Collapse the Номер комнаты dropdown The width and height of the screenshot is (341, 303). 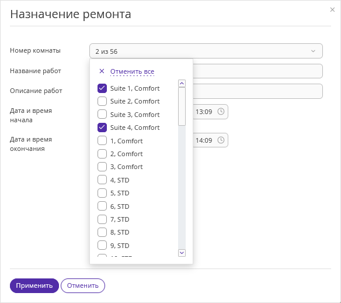tap(206, 51)
